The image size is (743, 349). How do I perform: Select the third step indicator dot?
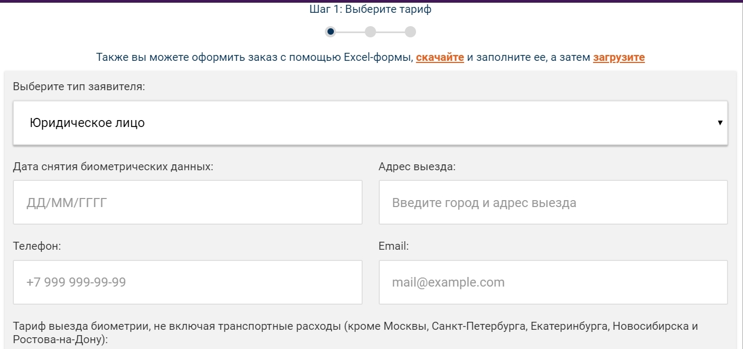410,32
